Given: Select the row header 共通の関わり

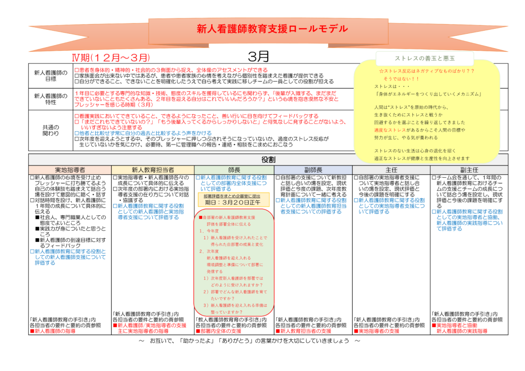Looking at the screenshot, I should coord(51,131).
